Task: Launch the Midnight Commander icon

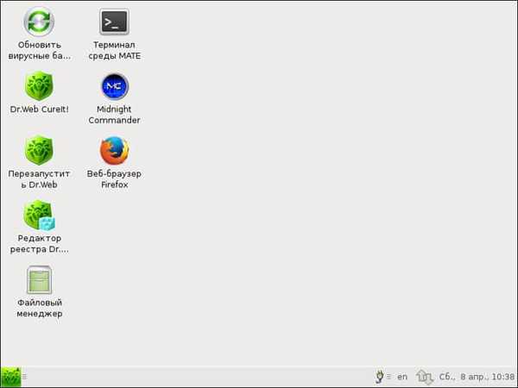Action: (x=114, y=86)
